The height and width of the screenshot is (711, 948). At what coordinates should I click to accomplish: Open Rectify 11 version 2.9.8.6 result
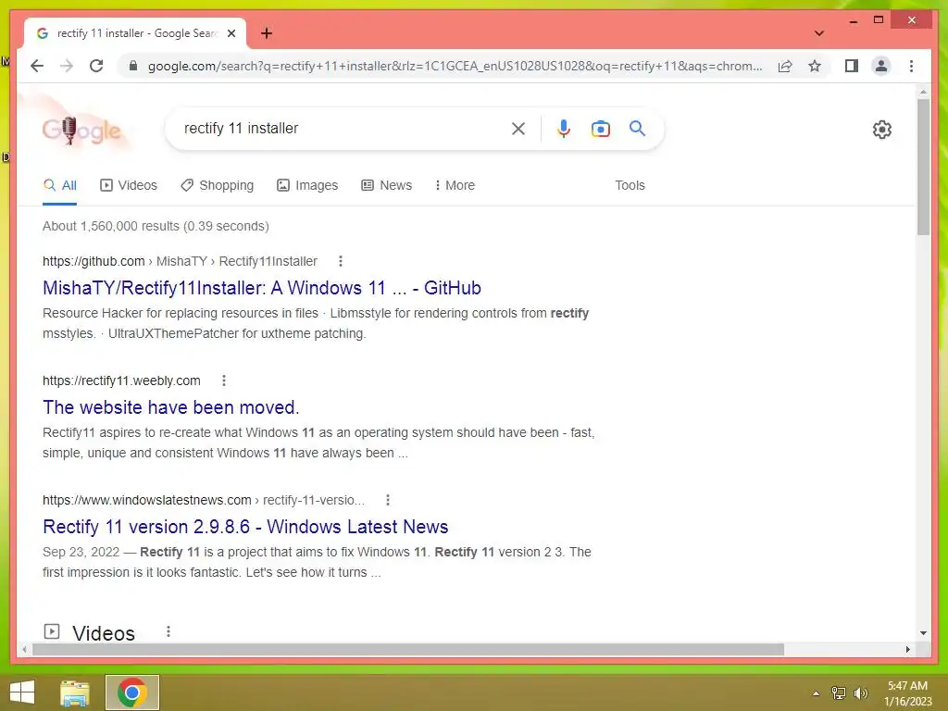coord(245,527)
